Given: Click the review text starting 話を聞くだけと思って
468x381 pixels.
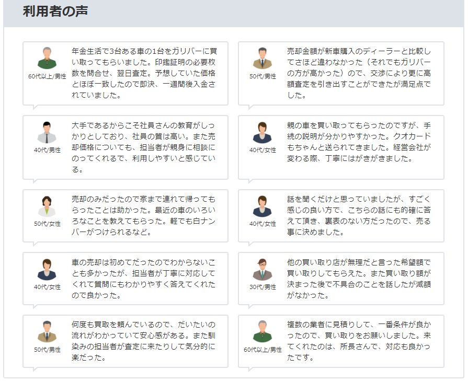Looking at the screenshot, I should [359, 215].
